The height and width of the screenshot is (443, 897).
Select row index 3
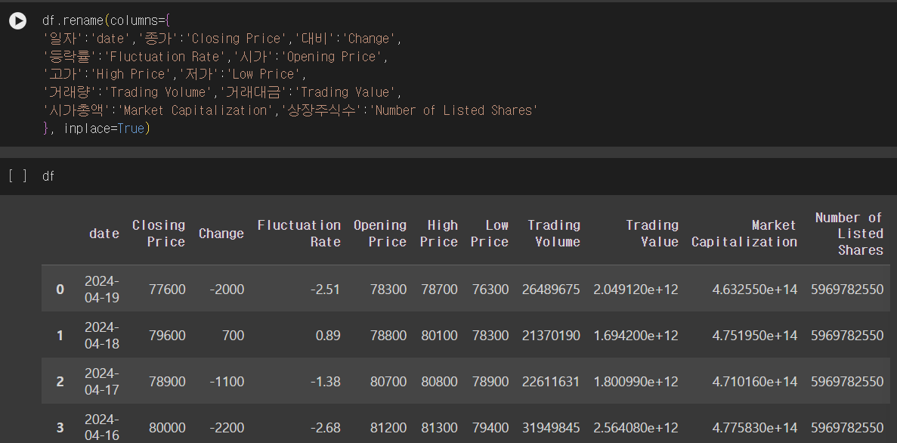click(x=60, y=428)
